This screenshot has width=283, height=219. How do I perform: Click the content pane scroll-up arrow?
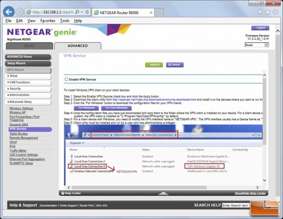click(265, 75)
